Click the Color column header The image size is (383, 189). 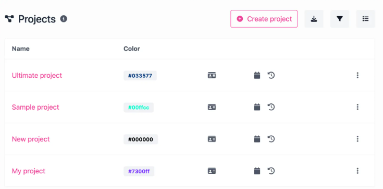(x=132, y=49)
